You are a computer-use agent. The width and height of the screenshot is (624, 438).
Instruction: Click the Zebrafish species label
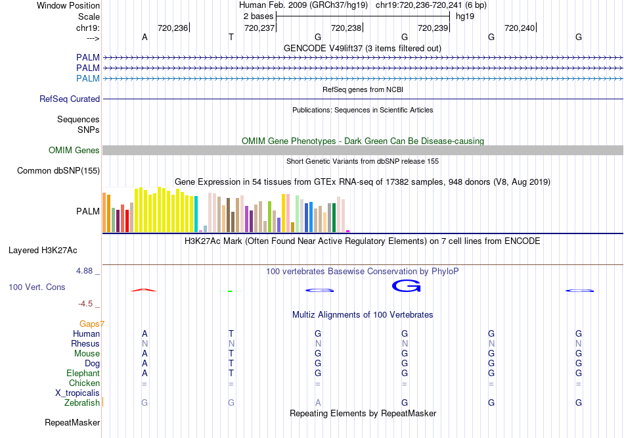[82, 403]
